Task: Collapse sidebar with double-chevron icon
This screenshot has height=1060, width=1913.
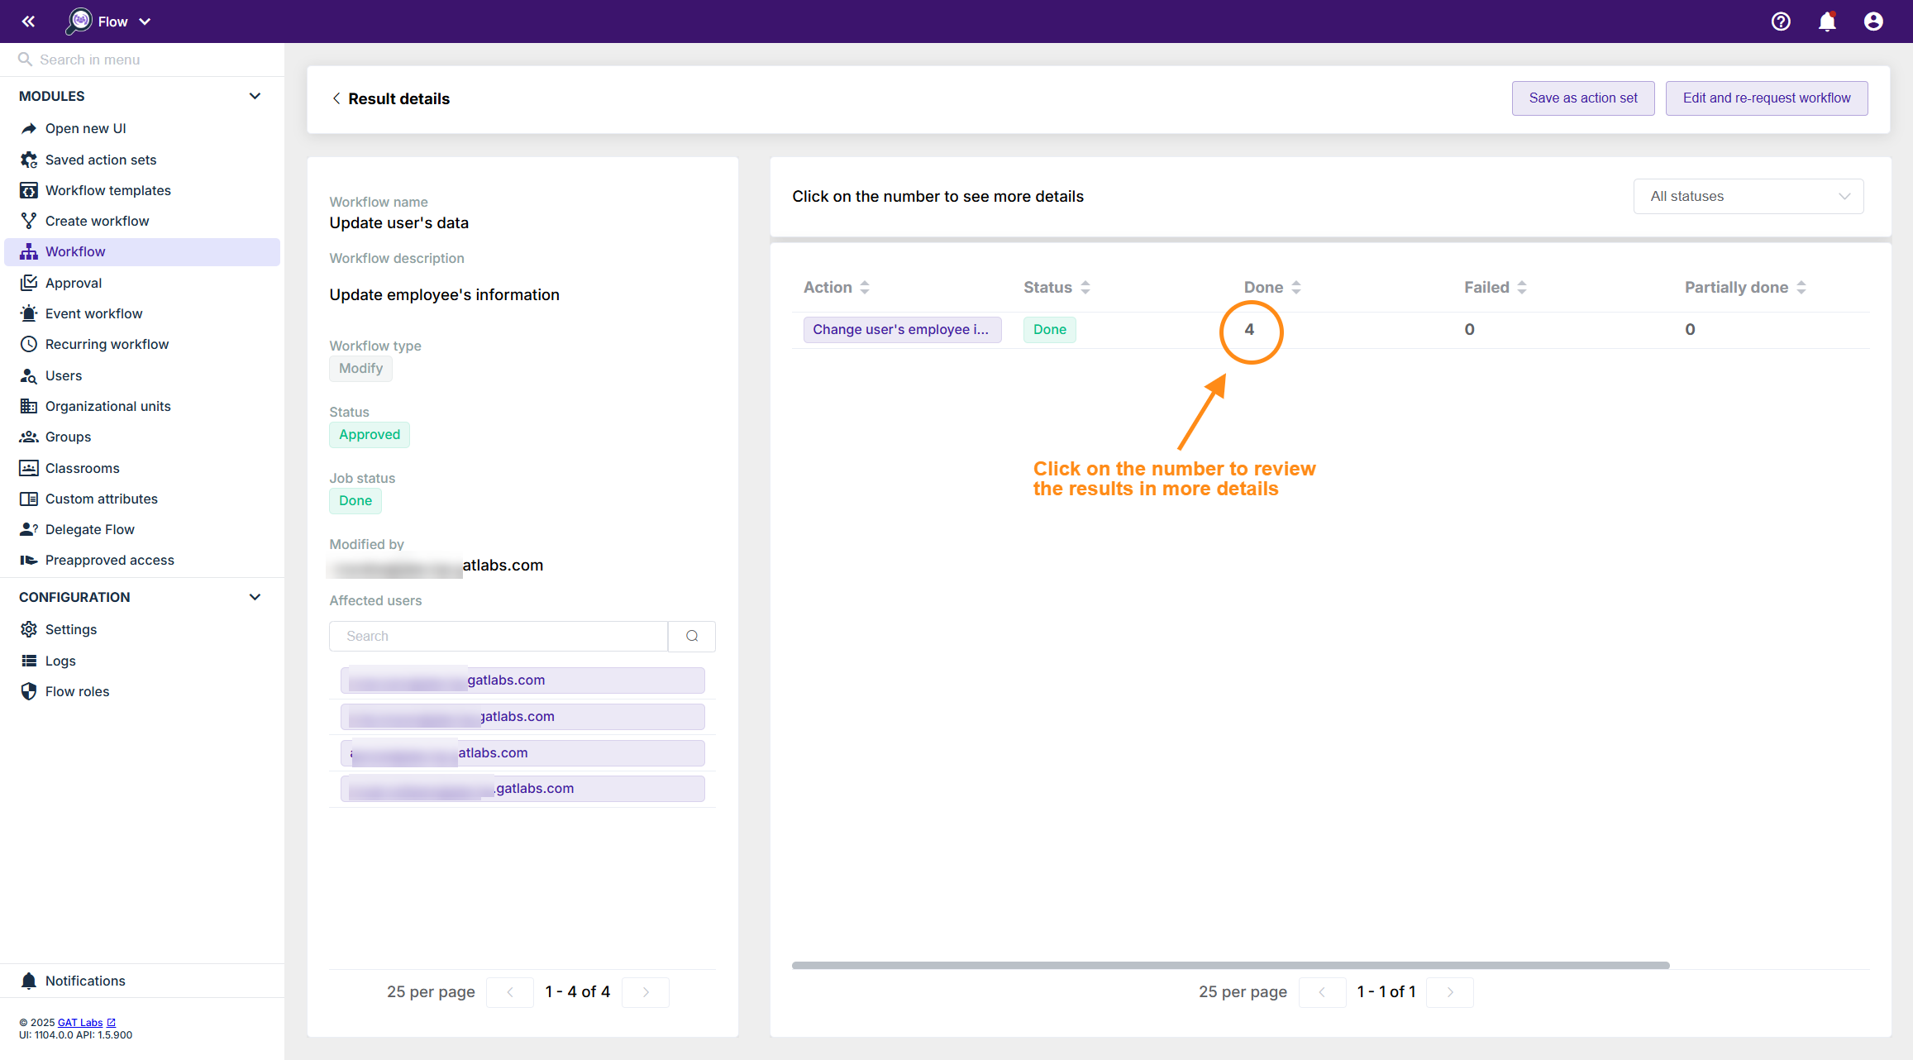Action: (28, 21)
